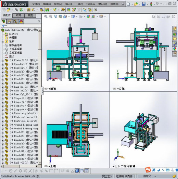Toggle the circle sketch snap in bottom toolbar
The height and width of the screenshot is (179, 178).
[11, 171]
